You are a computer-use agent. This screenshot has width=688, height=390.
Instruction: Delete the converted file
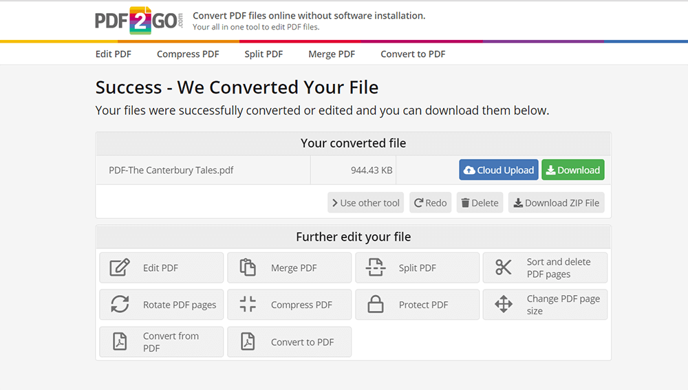[480, 203]
